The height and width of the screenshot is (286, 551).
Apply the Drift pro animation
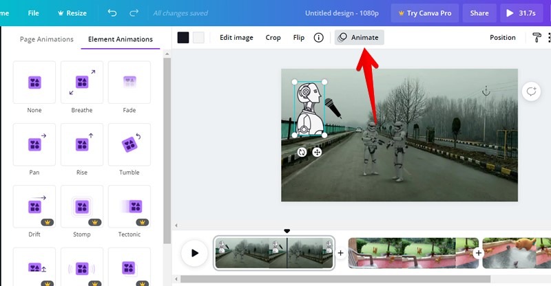(x=34, y=206)
